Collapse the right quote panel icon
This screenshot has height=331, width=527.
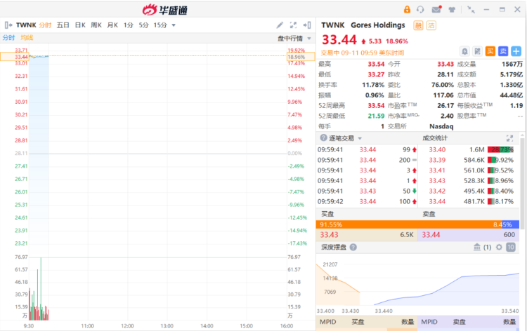[x=307, y=25]
